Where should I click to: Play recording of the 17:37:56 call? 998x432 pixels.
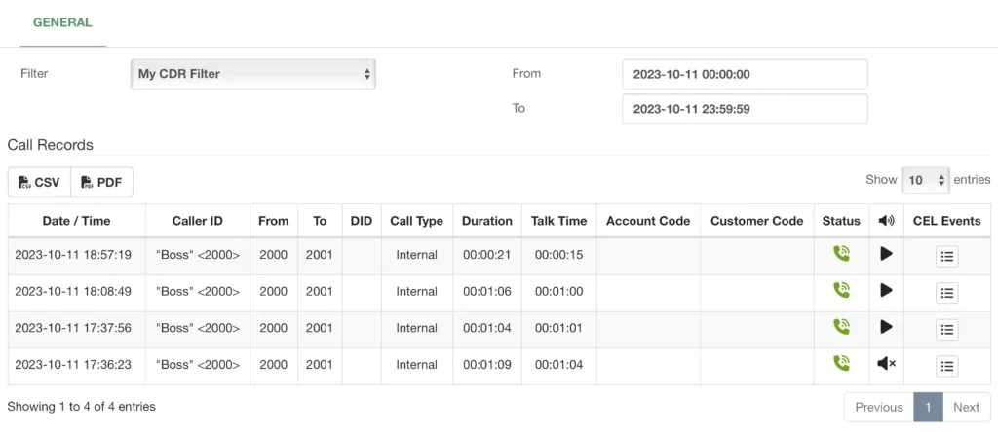(886, 327)
